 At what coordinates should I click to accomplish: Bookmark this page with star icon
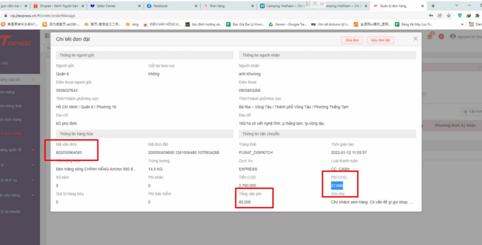pos(448,16)
